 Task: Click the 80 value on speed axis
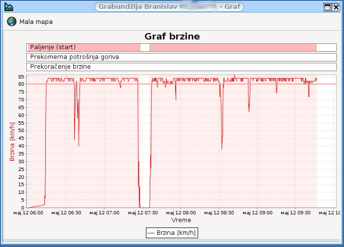click(x=21, y=84)
